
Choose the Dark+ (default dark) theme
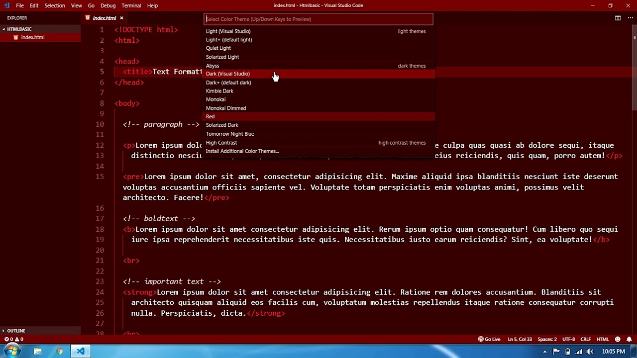click(x=319, y=83)
